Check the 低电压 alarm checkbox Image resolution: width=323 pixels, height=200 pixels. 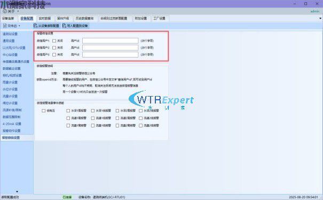43,111
